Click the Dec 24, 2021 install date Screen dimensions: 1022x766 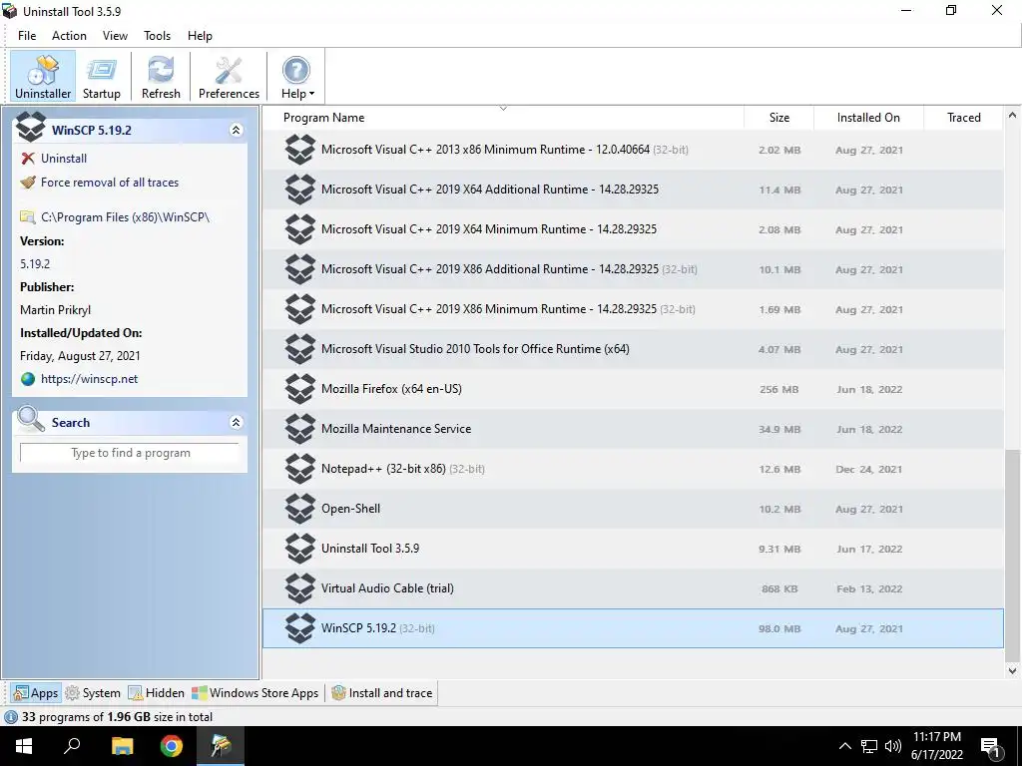[869, 469]
